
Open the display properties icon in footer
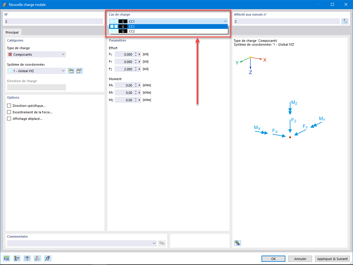pos(17,259)
